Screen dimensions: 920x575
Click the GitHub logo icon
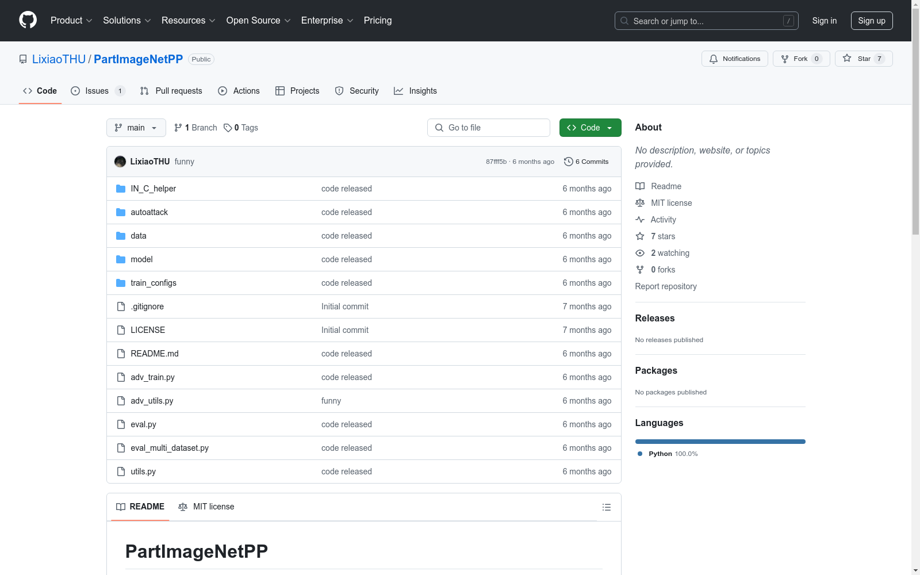coord(28,20)
